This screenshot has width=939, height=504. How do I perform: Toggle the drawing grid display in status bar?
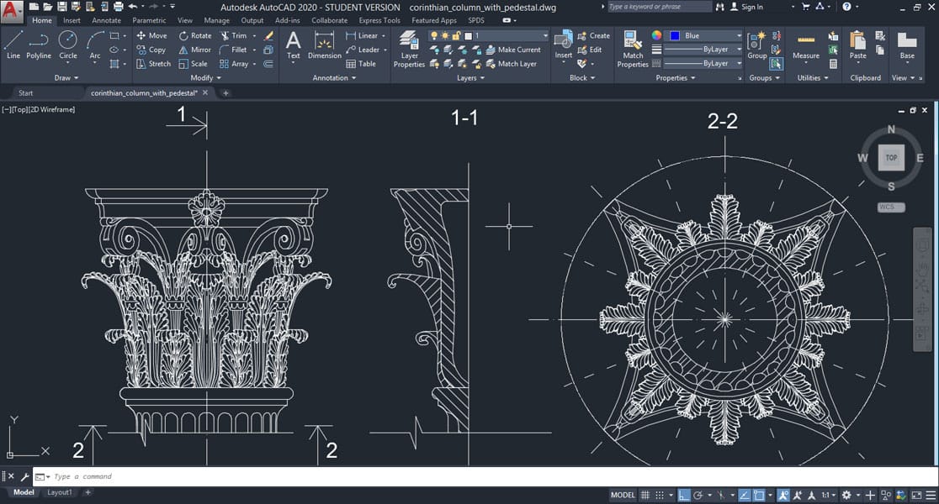(x=645, y=495)
